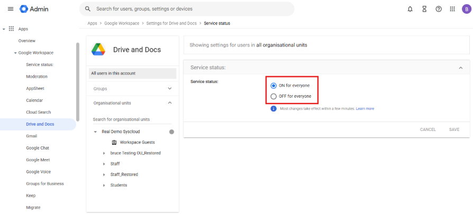
Task: Click the Apps breadcrumb link
Action: pyautogui.click(x=92, y=23)
